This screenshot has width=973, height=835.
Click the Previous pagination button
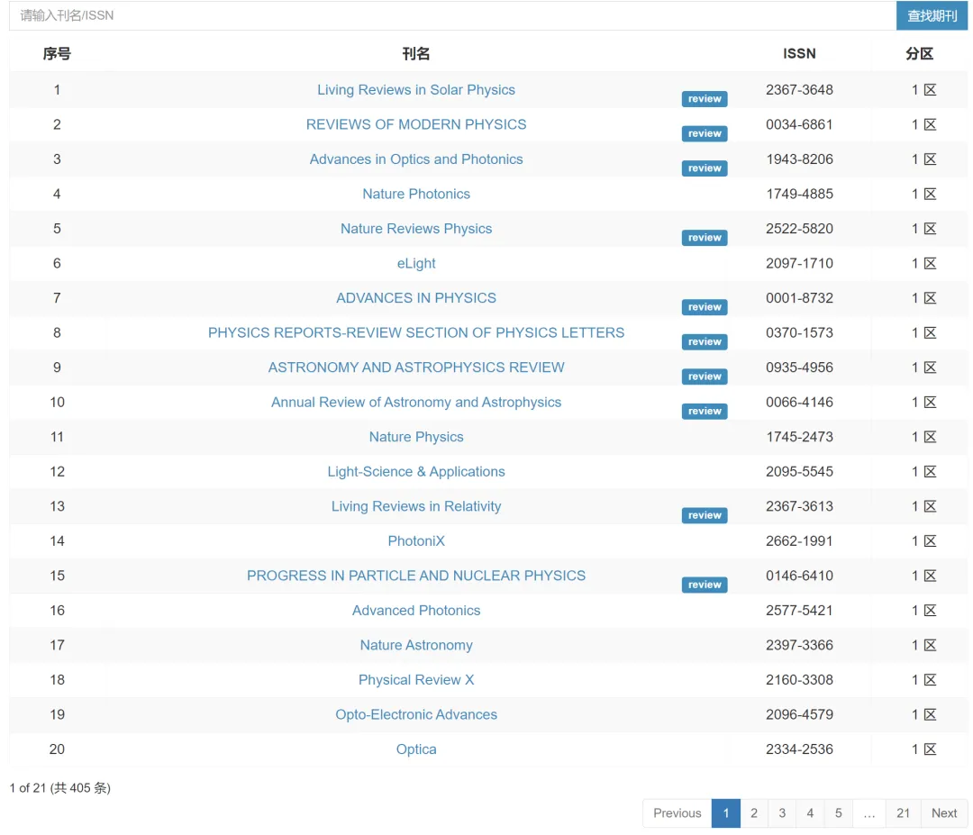pyautogui.click(x=677, y=813)
